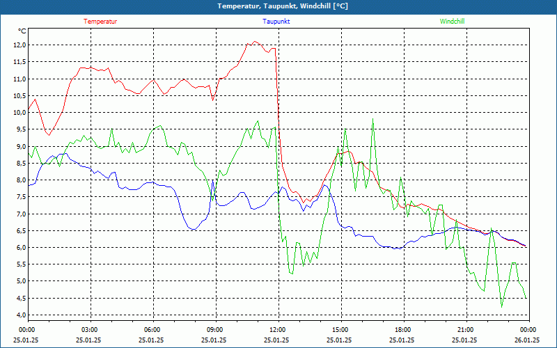Image resolution: width=557 pixels, height=348 pixels.
Task: Click the green Windchill legend label
Action: [x=452, y=22]
